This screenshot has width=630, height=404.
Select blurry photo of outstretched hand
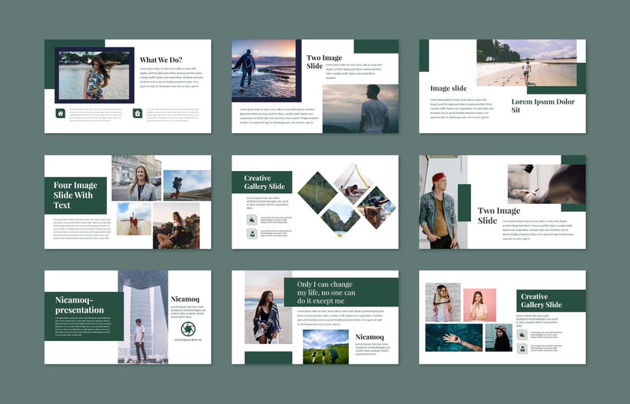coord(547,184)
